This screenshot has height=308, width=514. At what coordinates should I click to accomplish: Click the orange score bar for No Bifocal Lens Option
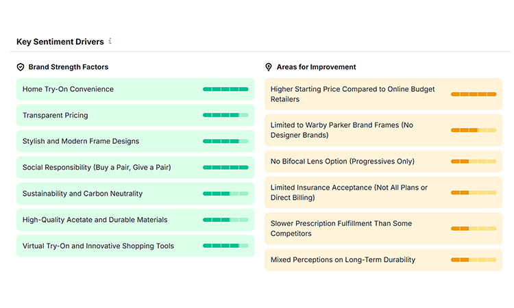click(x=474, y=162)
